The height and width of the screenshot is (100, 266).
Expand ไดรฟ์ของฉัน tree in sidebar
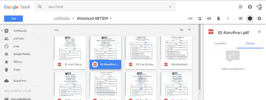[2, 31]
